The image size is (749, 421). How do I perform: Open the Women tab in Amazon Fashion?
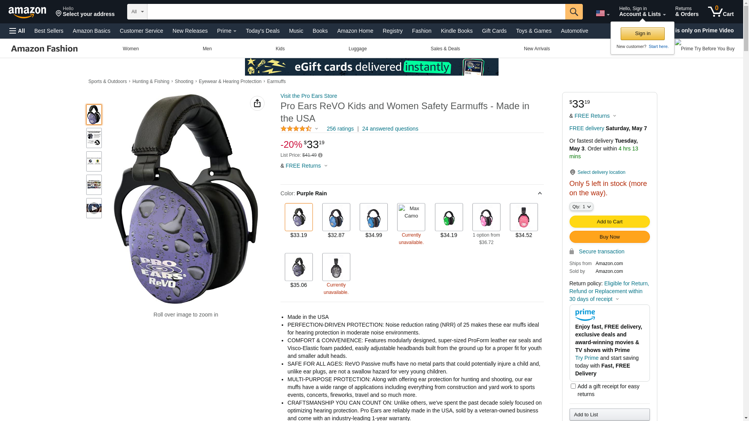pyautogui.click(x=131, y=49)
